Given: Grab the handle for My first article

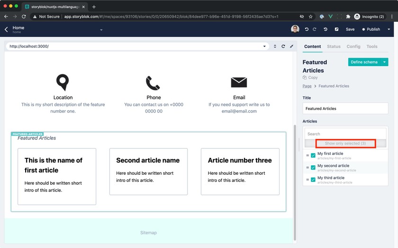Looking at the screenshot, I should [x=308, y=155].
